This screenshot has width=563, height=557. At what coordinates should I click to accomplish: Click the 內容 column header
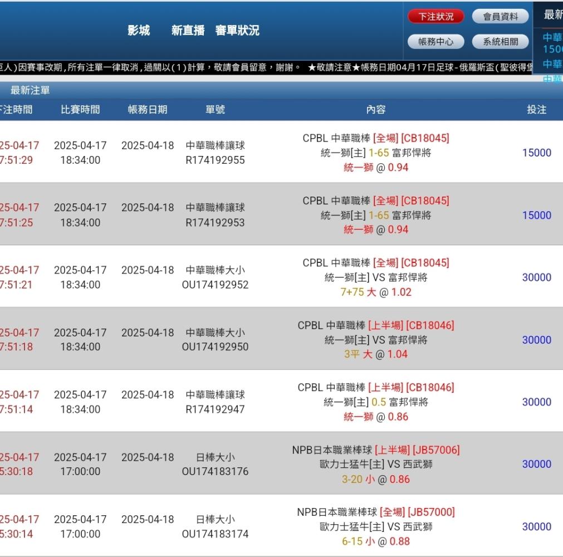pos(375,110)
